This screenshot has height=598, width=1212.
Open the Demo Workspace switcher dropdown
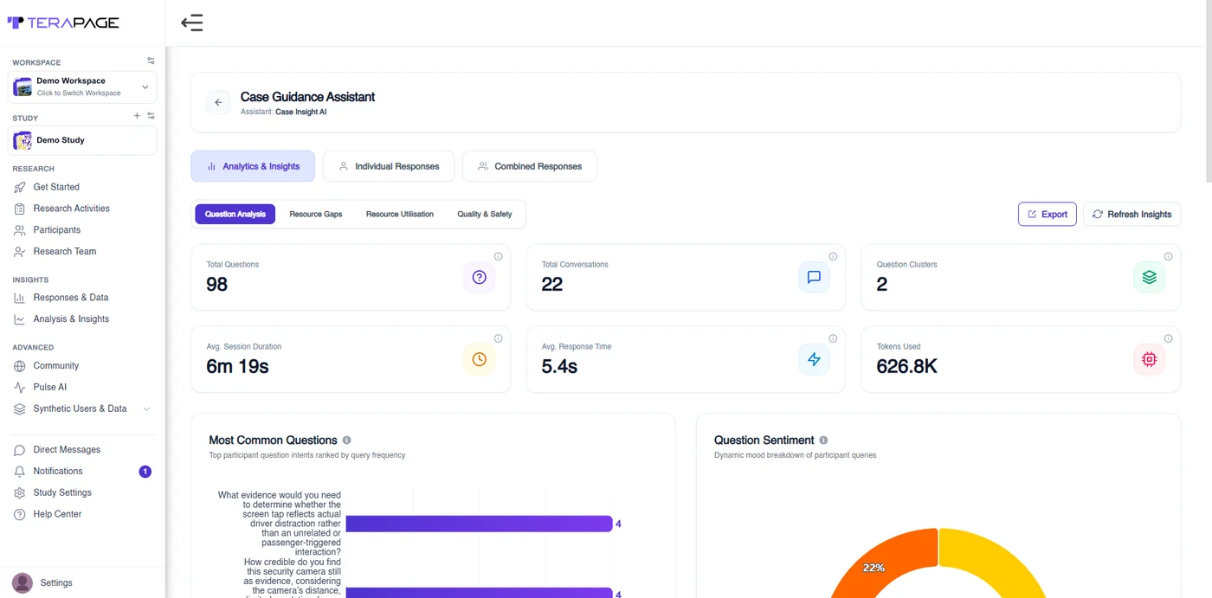pyautogui.click(x=82, y=87)
